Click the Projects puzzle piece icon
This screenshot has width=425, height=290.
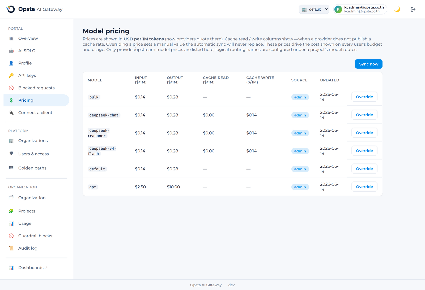tap(11, 211)
